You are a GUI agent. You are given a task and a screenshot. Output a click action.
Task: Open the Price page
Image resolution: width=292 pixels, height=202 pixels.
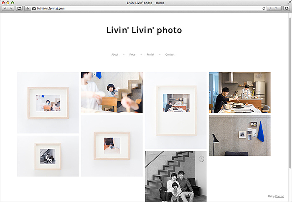point(132,54)
